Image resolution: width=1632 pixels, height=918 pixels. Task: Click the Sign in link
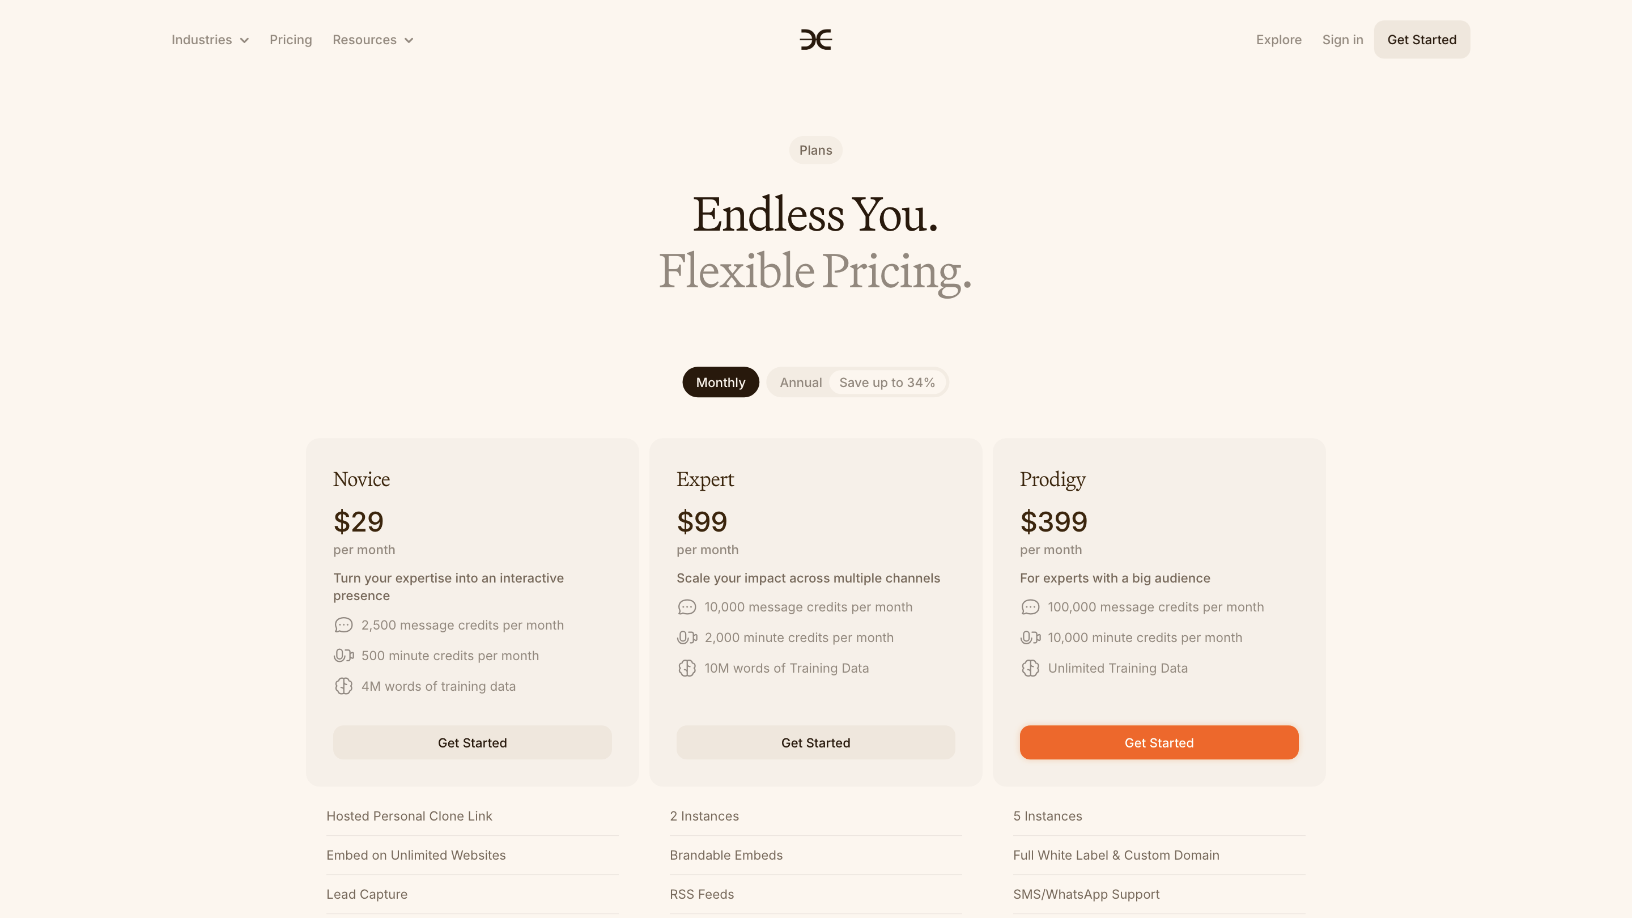pos(1342,40)
